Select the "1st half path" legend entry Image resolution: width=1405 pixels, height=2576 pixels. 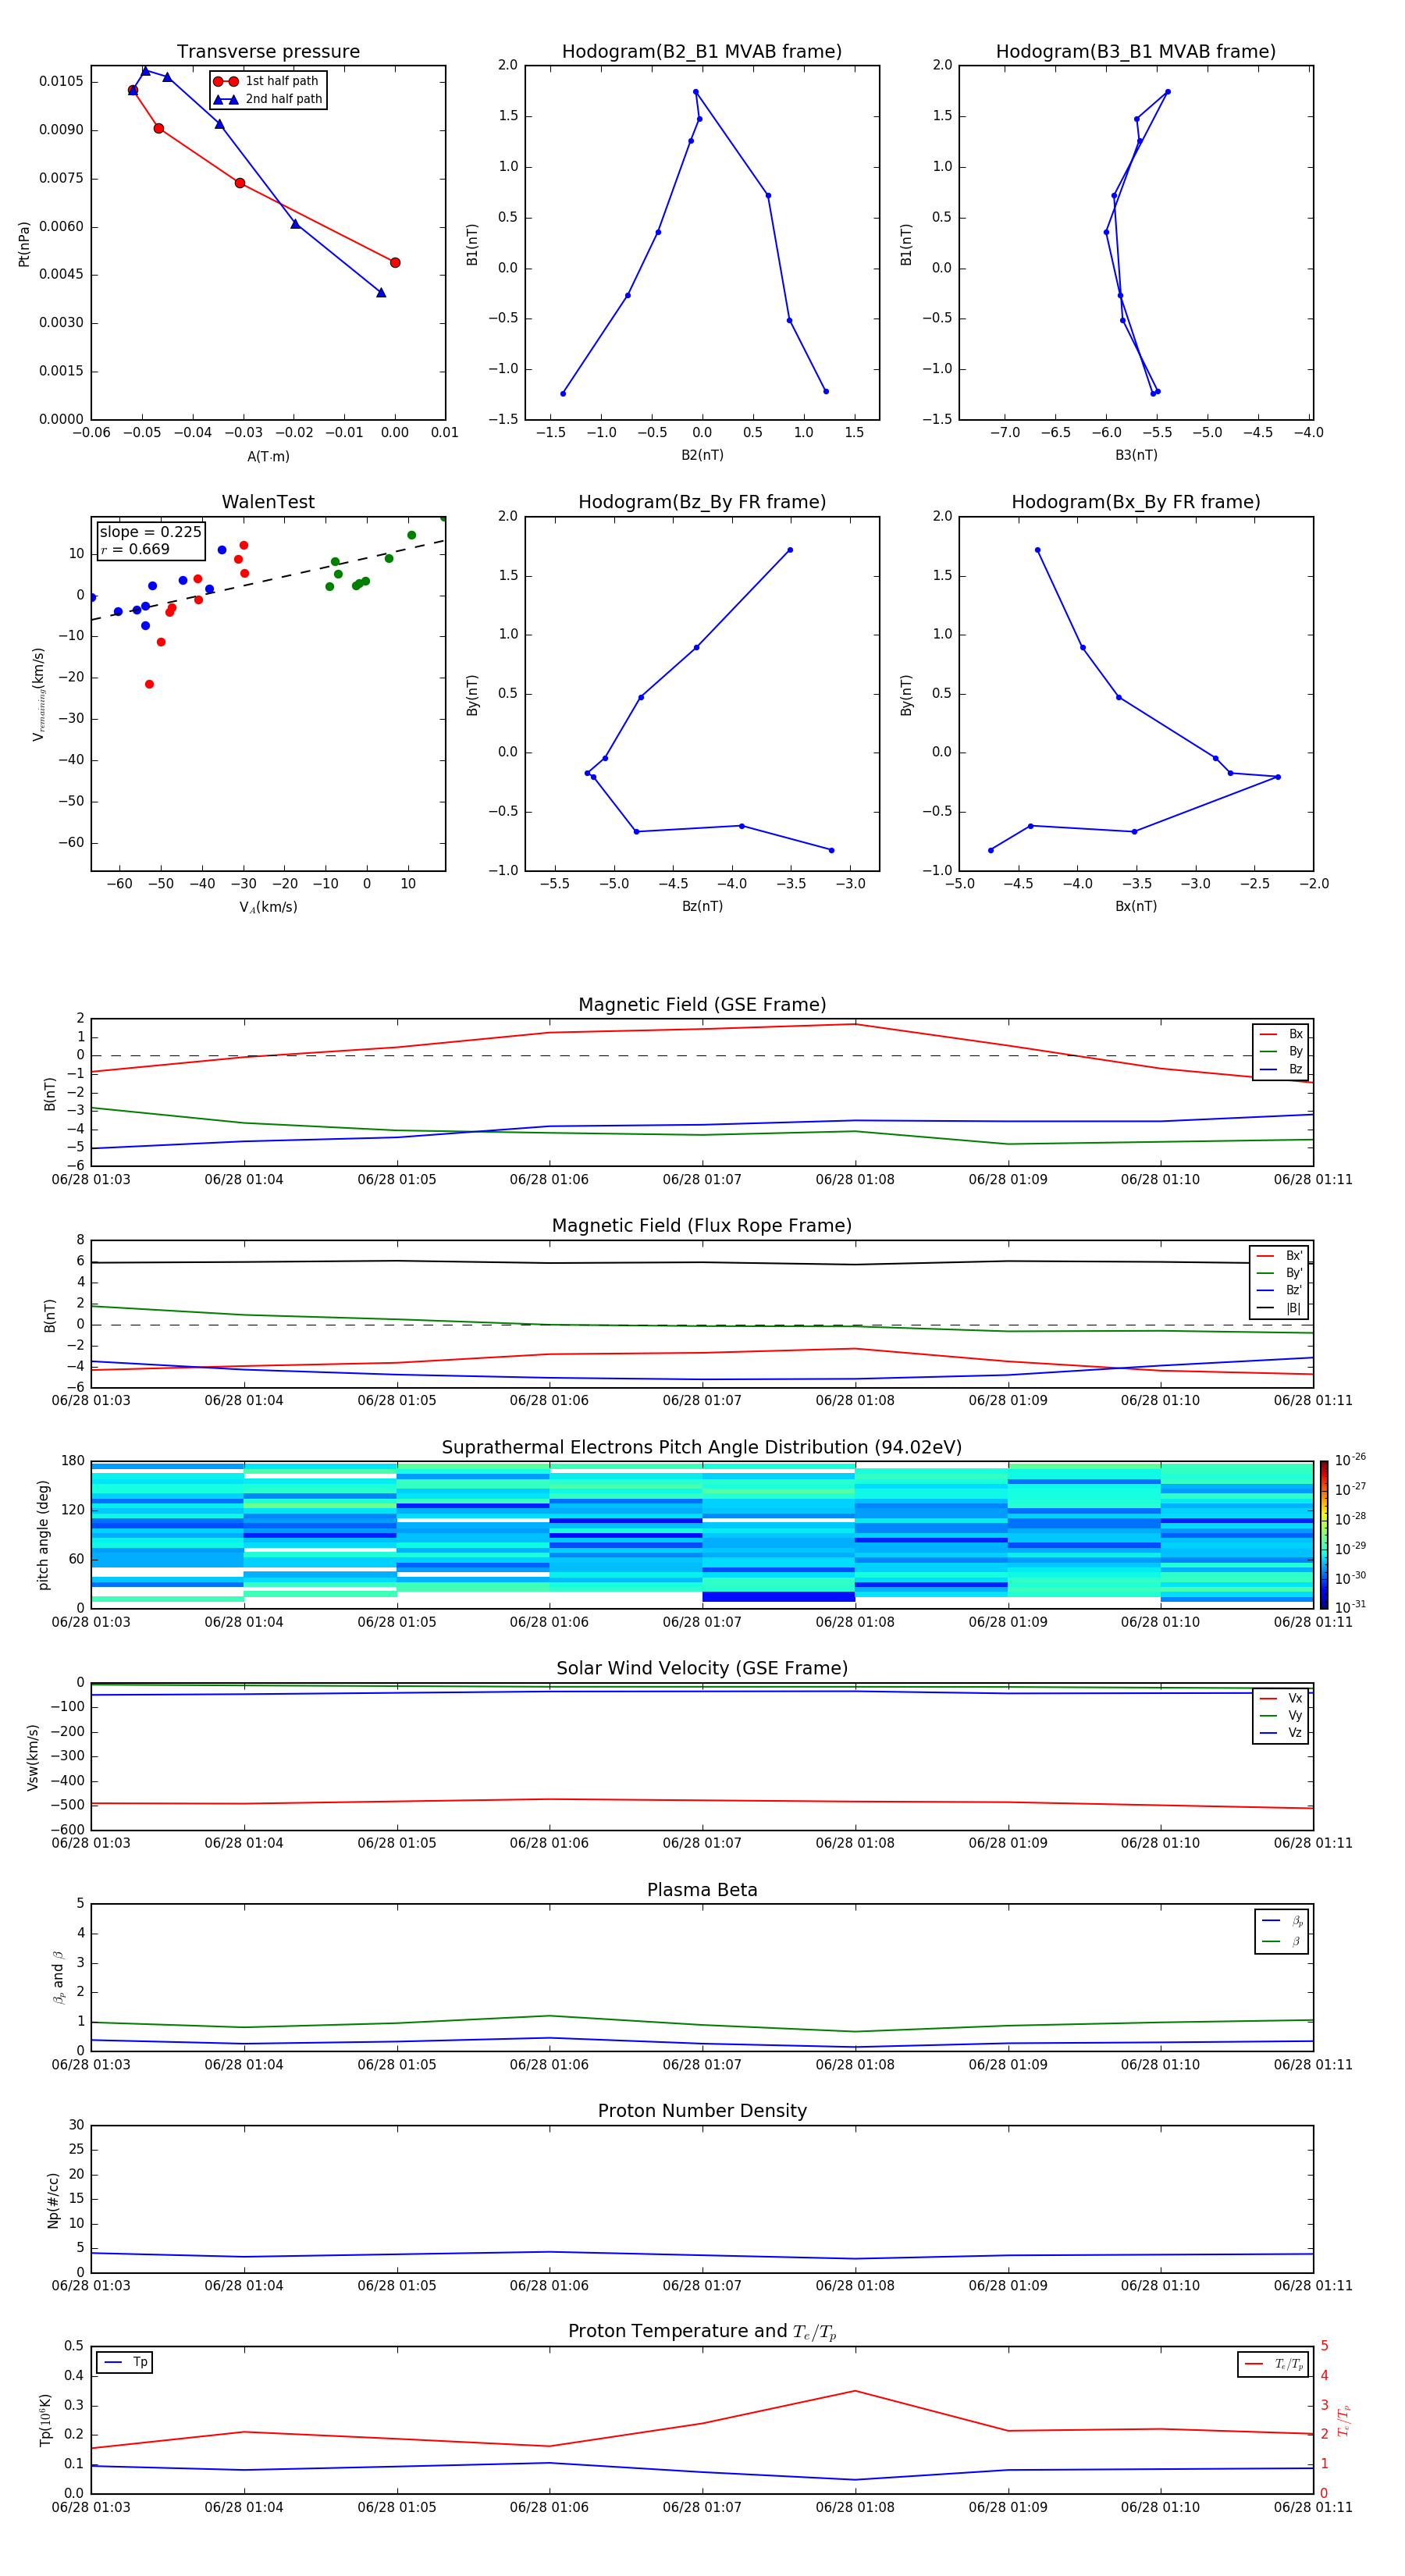pos(267,81)
